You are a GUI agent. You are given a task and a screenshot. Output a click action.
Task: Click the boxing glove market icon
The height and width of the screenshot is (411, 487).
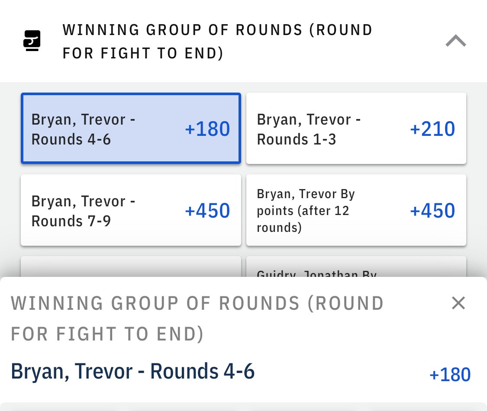point(32,41)
